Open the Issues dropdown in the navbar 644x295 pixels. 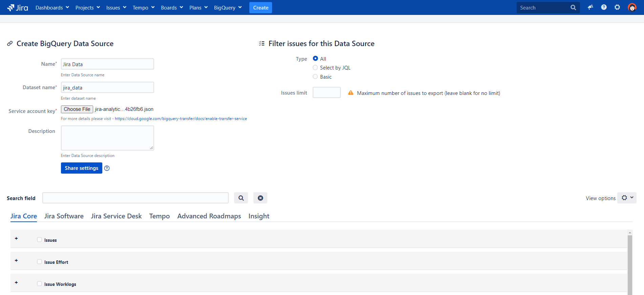[x=116, y=7]
